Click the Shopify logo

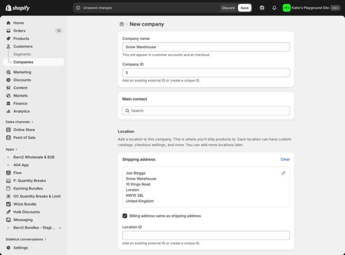(x=17, y=8)
